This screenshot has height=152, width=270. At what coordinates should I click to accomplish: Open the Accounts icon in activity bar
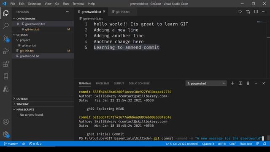(x=5, y=122)
